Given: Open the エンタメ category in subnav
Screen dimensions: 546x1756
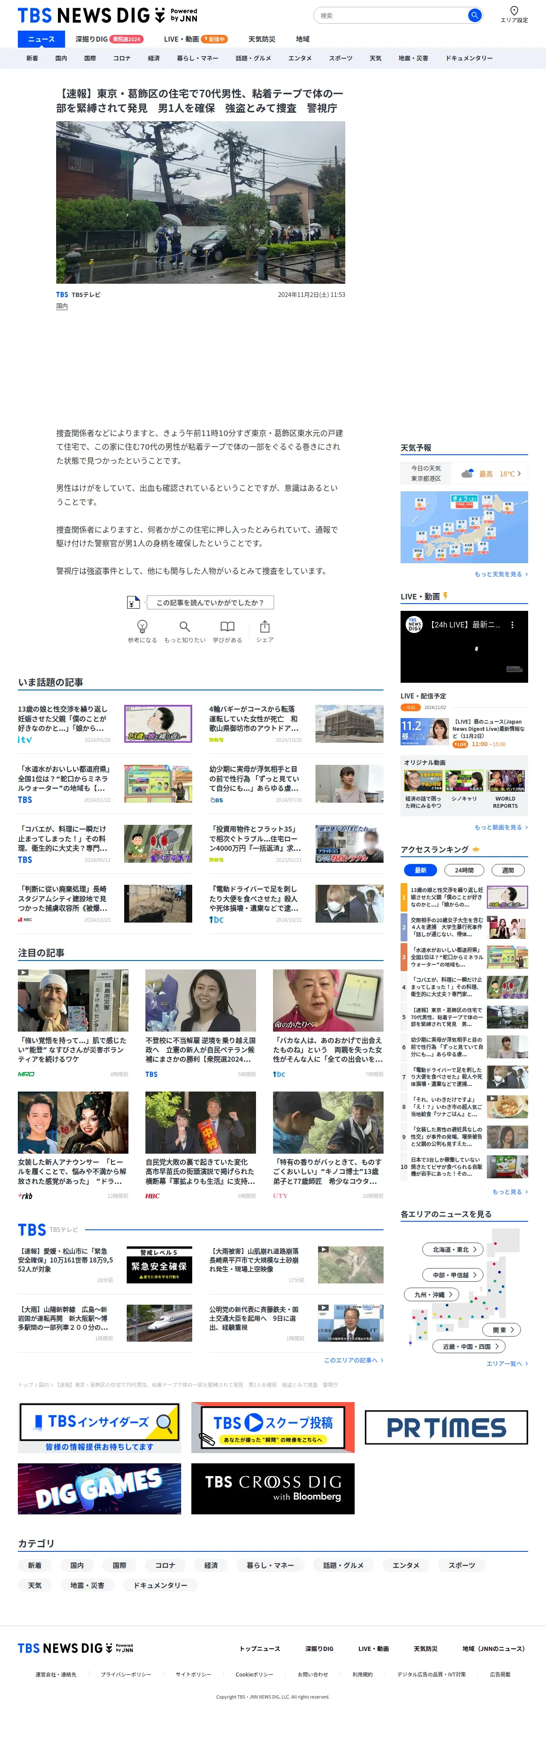Looking at the screenshot, I should (300, 59).
